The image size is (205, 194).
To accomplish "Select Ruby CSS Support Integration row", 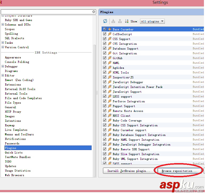I will (x=153, y=125).
